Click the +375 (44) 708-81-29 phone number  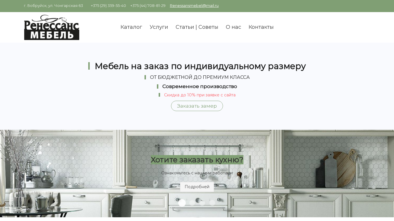pos(148,6)
